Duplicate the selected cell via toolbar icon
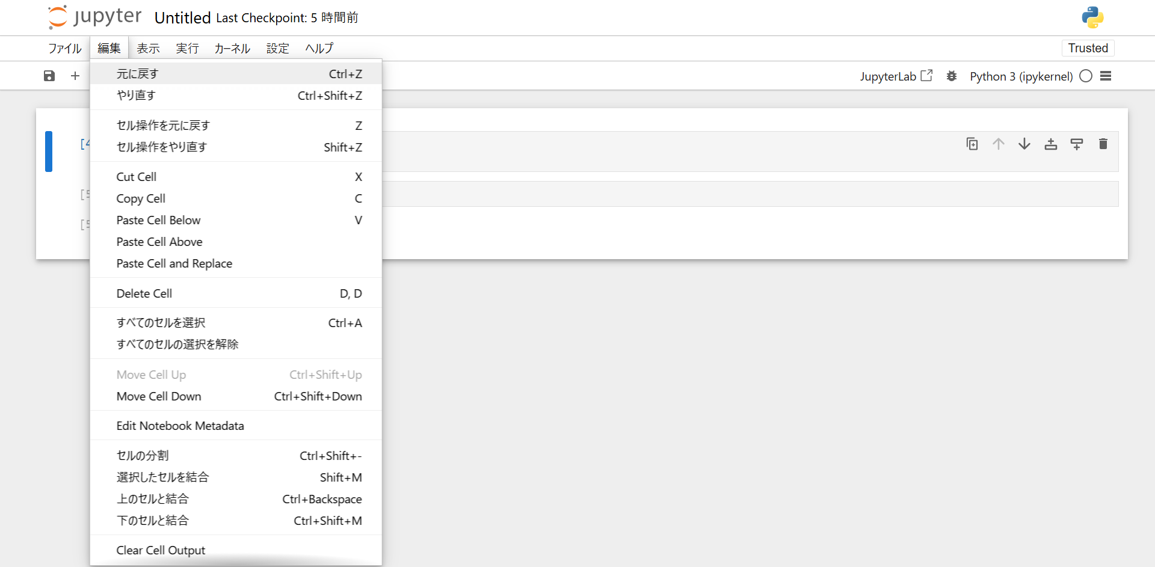Viewport: 1155px width, 567px height. click(972, 144)
